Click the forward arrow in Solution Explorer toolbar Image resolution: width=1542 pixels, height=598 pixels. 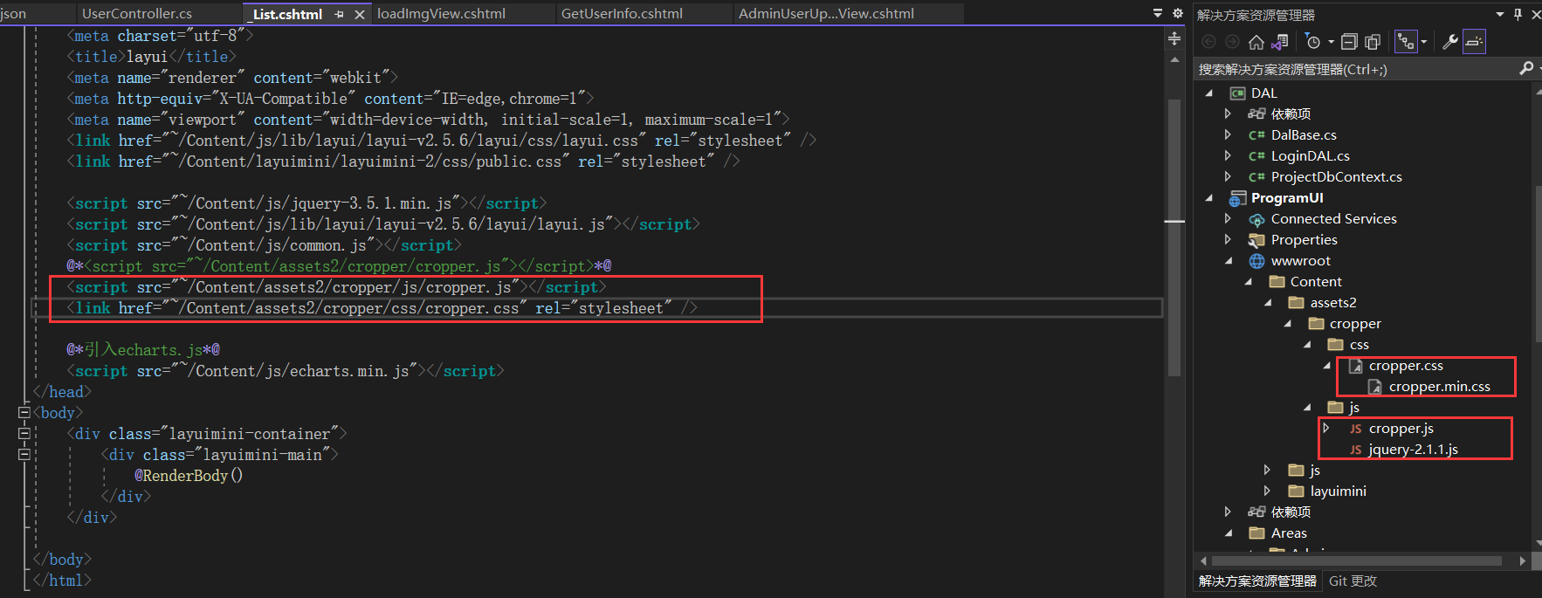pos(1232,42)
